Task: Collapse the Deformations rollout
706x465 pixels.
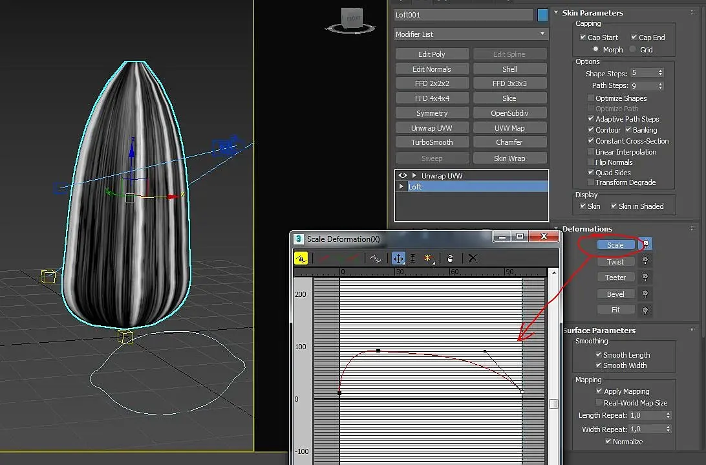Action: [587, 229]
